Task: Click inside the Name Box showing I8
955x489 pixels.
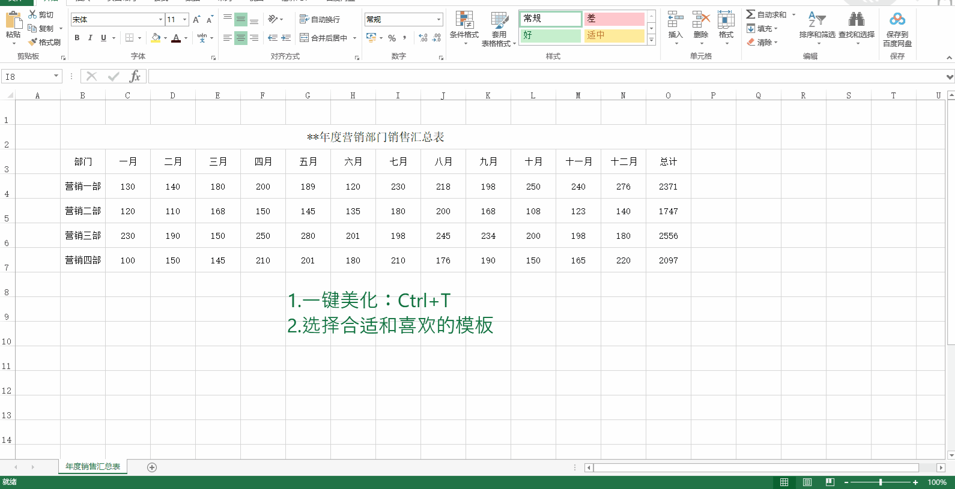Action: 27,76
